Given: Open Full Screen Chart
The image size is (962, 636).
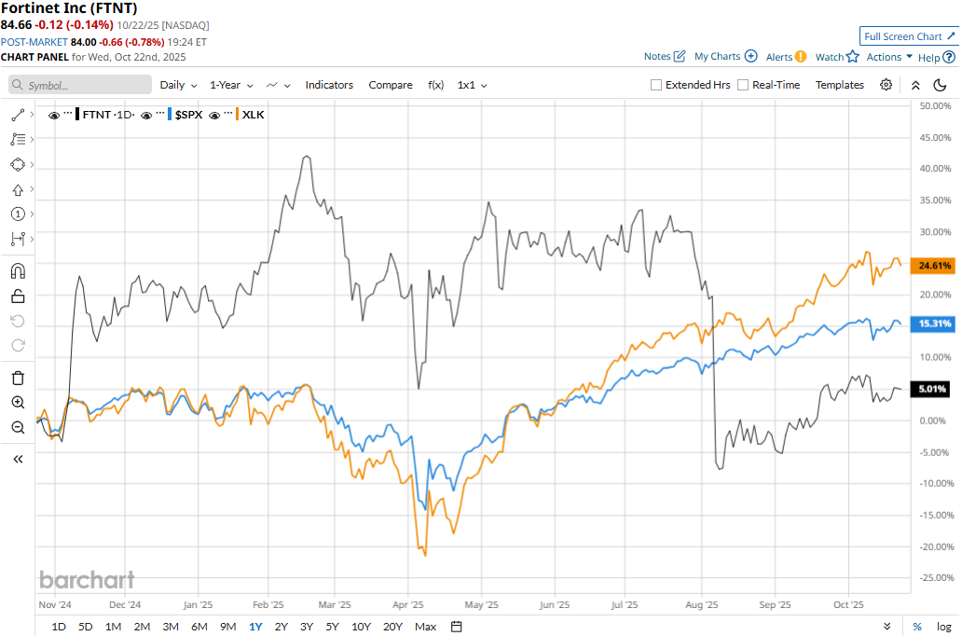Looking at the screenshot, I should click(x=909, y=36).
